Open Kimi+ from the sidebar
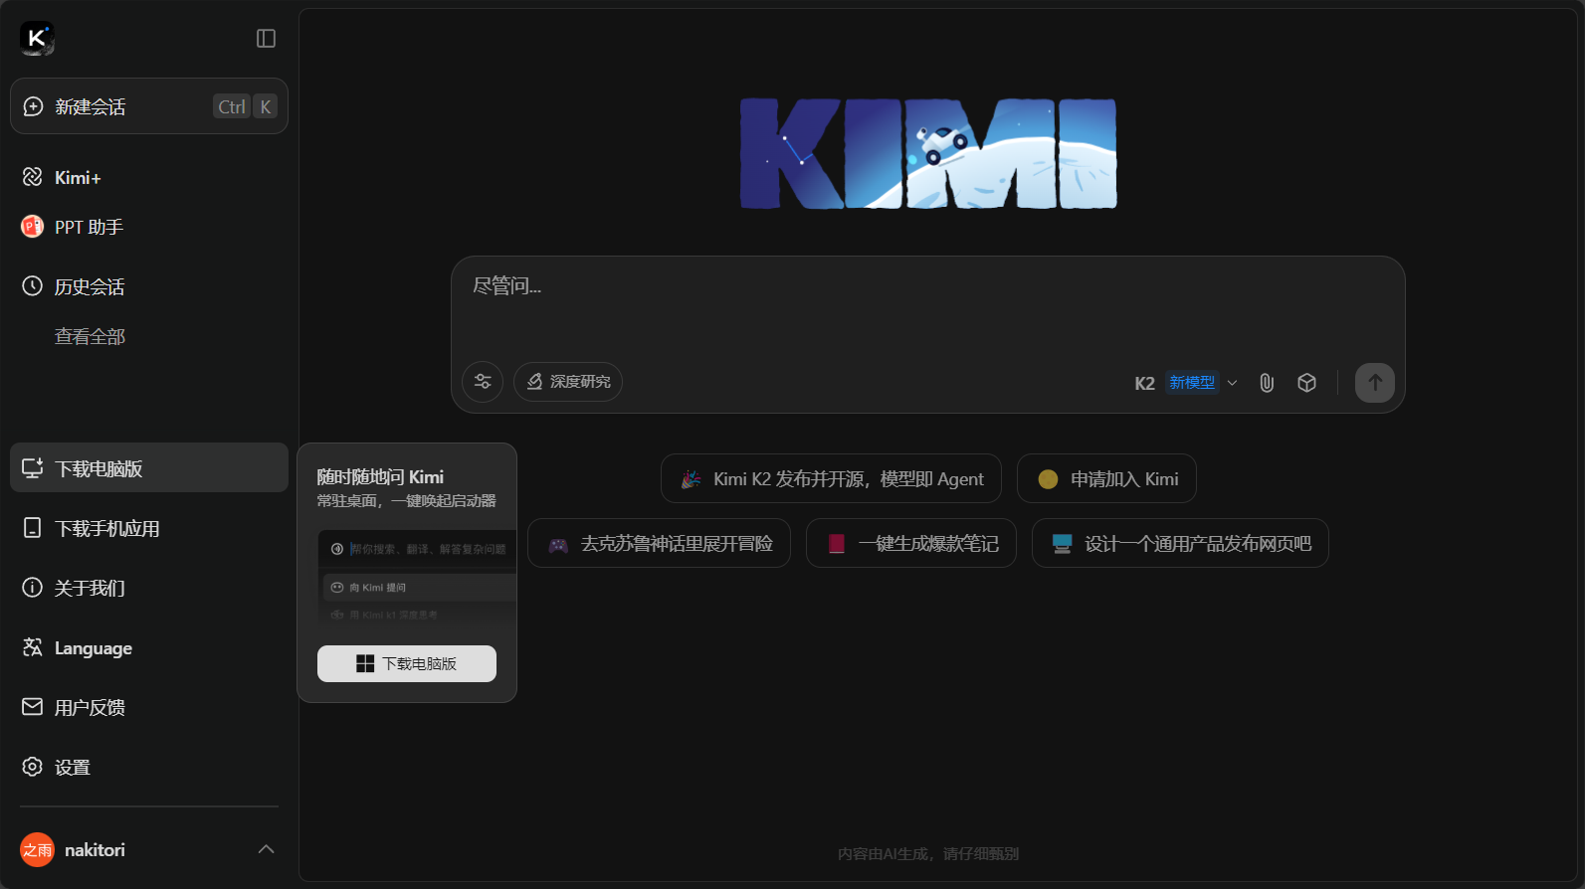 (x=149, y=177)
